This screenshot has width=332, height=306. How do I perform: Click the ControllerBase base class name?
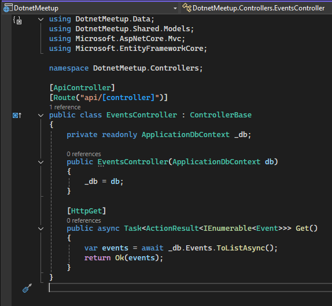click(220, 115)
